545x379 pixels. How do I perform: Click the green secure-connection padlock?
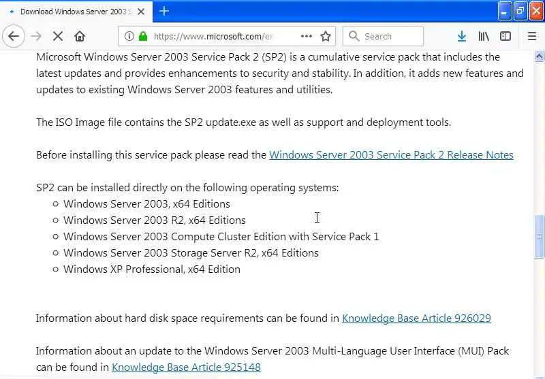point(143,37)
